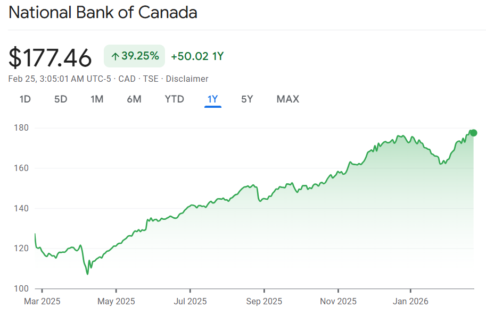Click the $177.46 price figure
The width and height of the screenshot is (486, 316).
51,57
